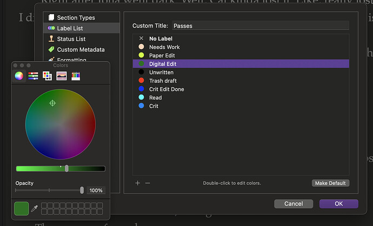This screenshot has height=226, width=373.
Task: Click first empty saved color slot
Action: (44, 205)
